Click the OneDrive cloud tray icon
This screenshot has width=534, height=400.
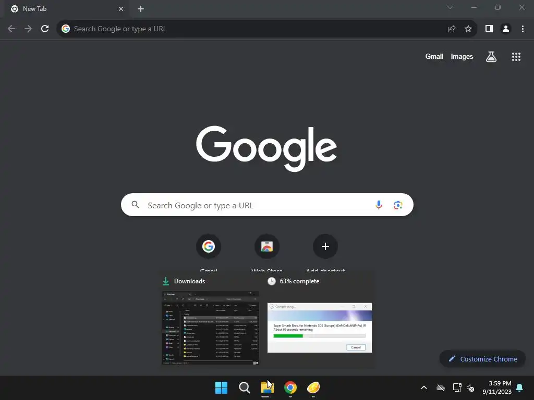point(441,387)
